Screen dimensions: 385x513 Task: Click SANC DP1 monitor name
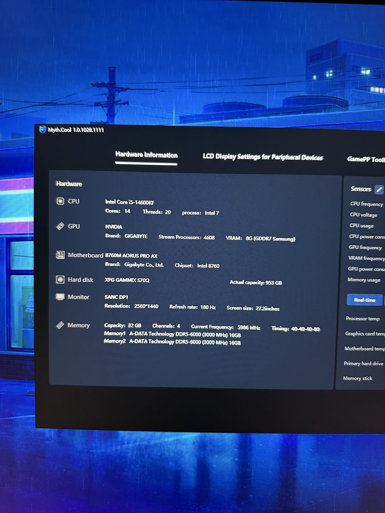point(116,297)
